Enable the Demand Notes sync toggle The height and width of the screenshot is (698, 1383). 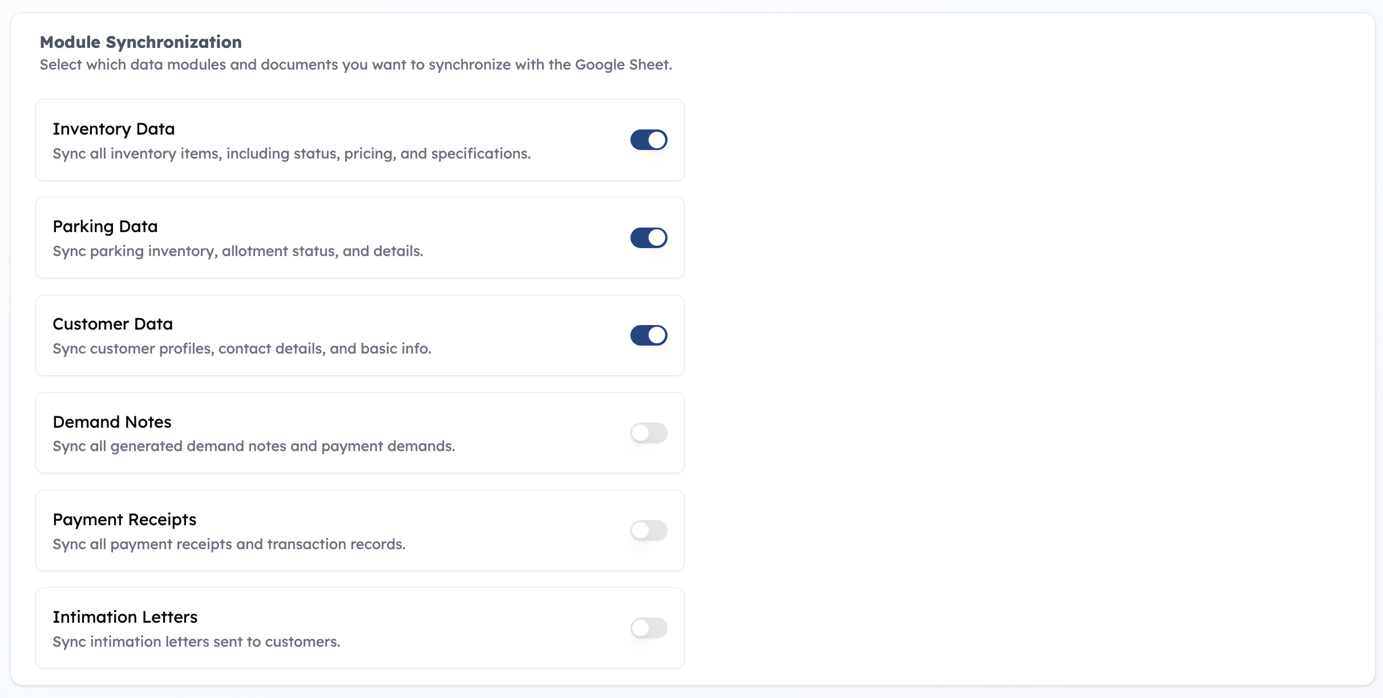[x=649, y=433]
